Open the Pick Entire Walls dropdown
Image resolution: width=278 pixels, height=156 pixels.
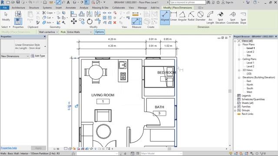tap(79, 32)
